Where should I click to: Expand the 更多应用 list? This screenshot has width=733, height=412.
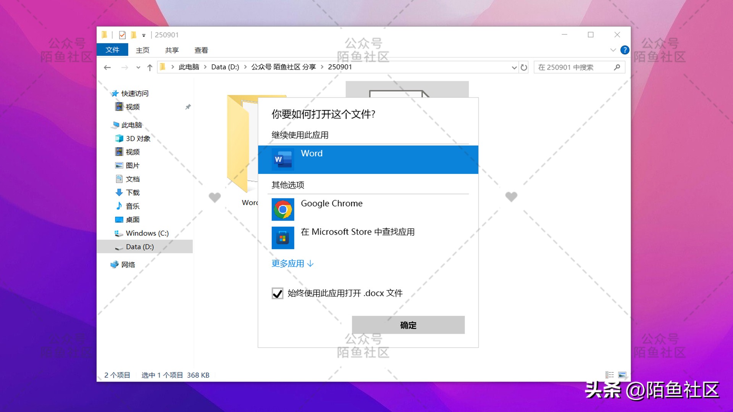(292, 264)
